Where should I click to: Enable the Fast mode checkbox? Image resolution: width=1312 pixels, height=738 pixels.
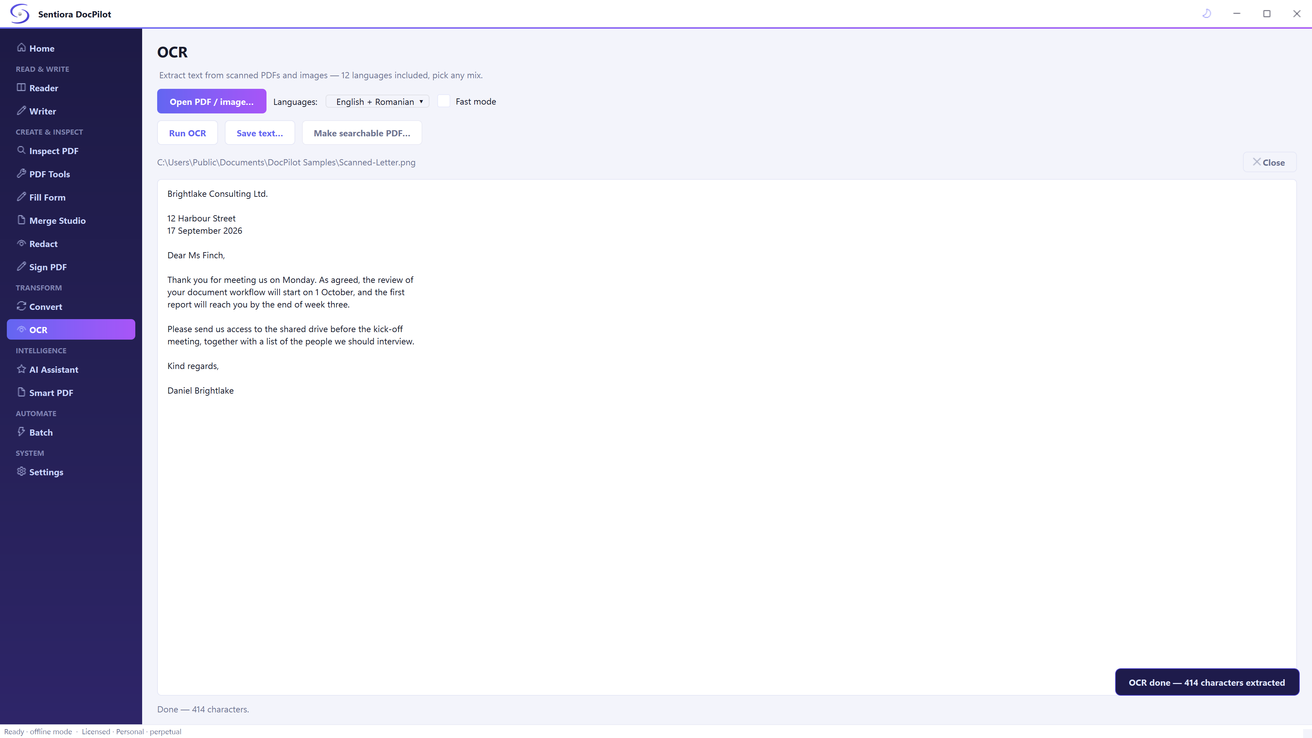tap(443, 101)
